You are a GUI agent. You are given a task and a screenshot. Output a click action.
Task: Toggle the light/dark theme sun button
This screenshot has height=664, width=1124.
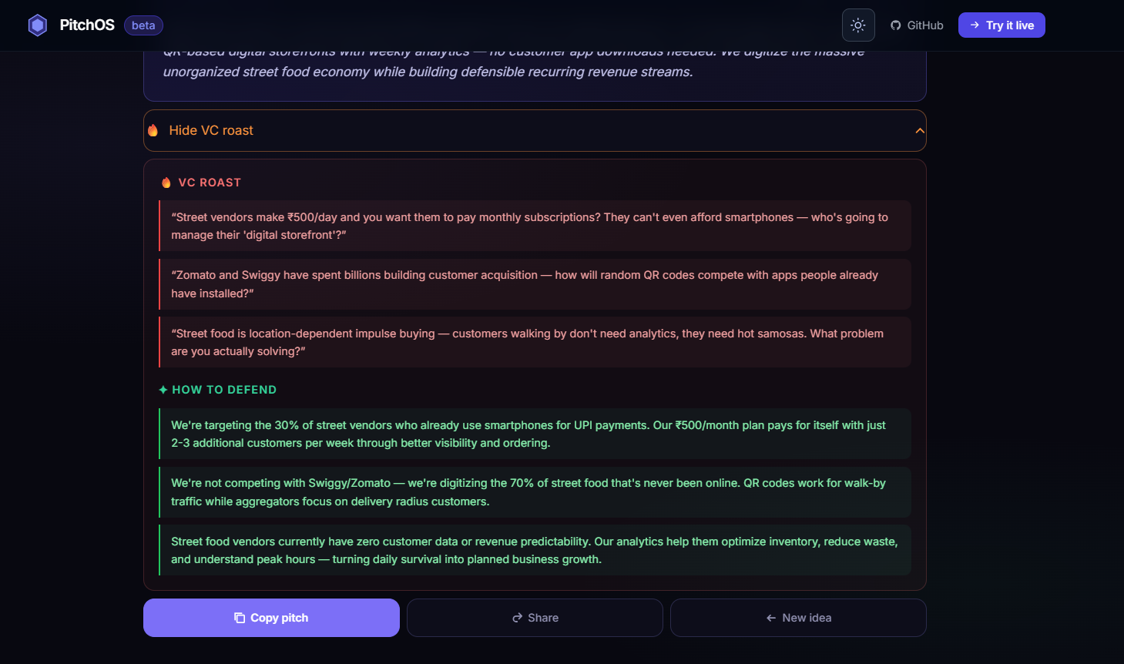click(x=858, y=25)
